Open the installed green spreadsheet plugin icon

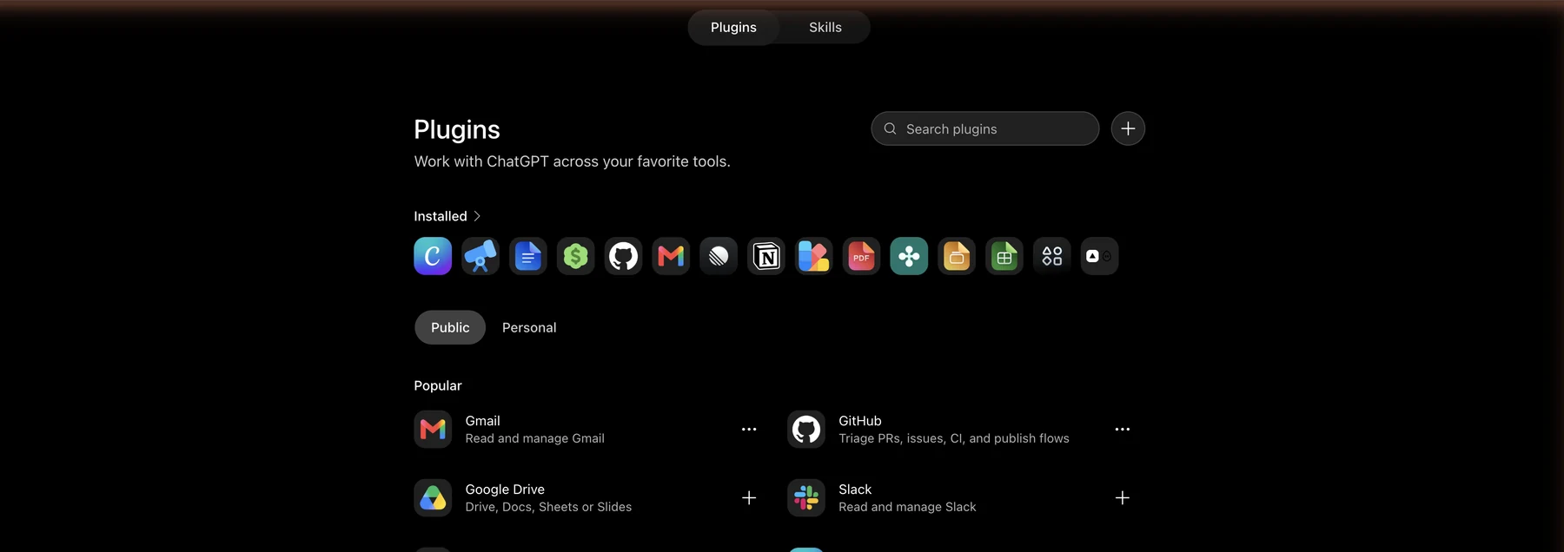1004,256
